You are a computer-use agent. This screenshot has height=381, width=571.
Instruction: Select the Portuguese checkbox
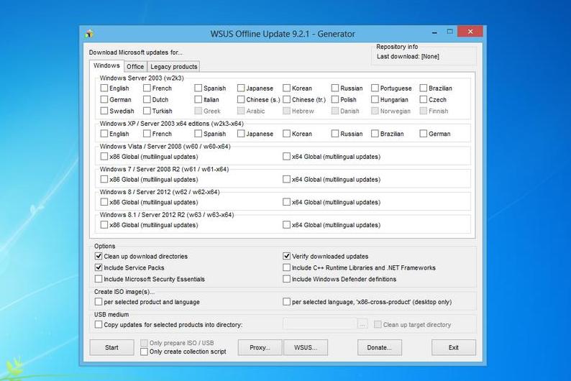click(x=375, y=88)
